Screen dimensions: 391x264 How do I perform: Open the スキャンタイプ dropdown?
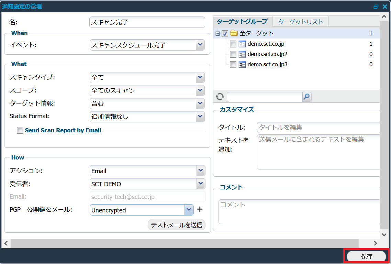(200, 77)
